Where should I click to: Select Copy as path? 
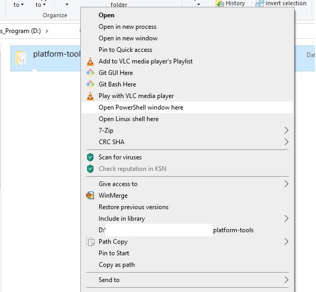tap(187, 265)
